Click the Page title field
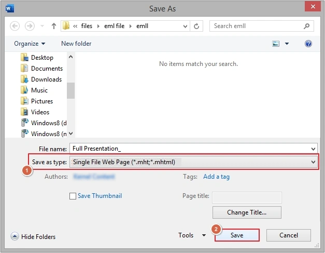This screenshot has height=253, width=325. click(x=247, y=197)
